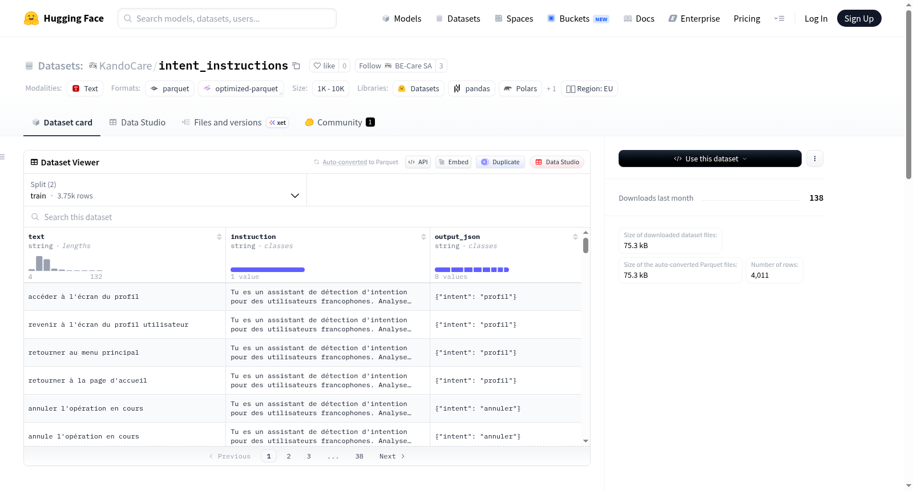The image size is (913, 491).
Task: Click the heart like button
Action: pos(324,66)
